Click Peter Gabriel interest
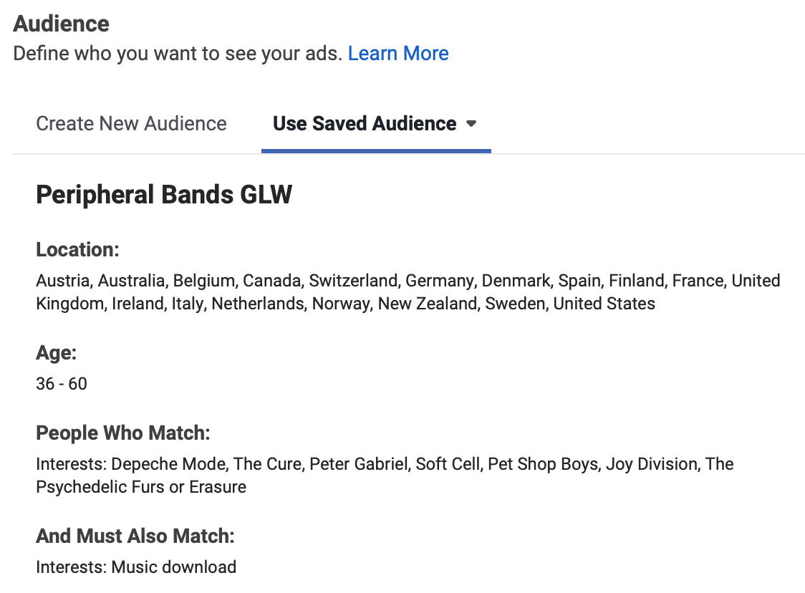Screen dimensions: 805x593 (358, 465)
